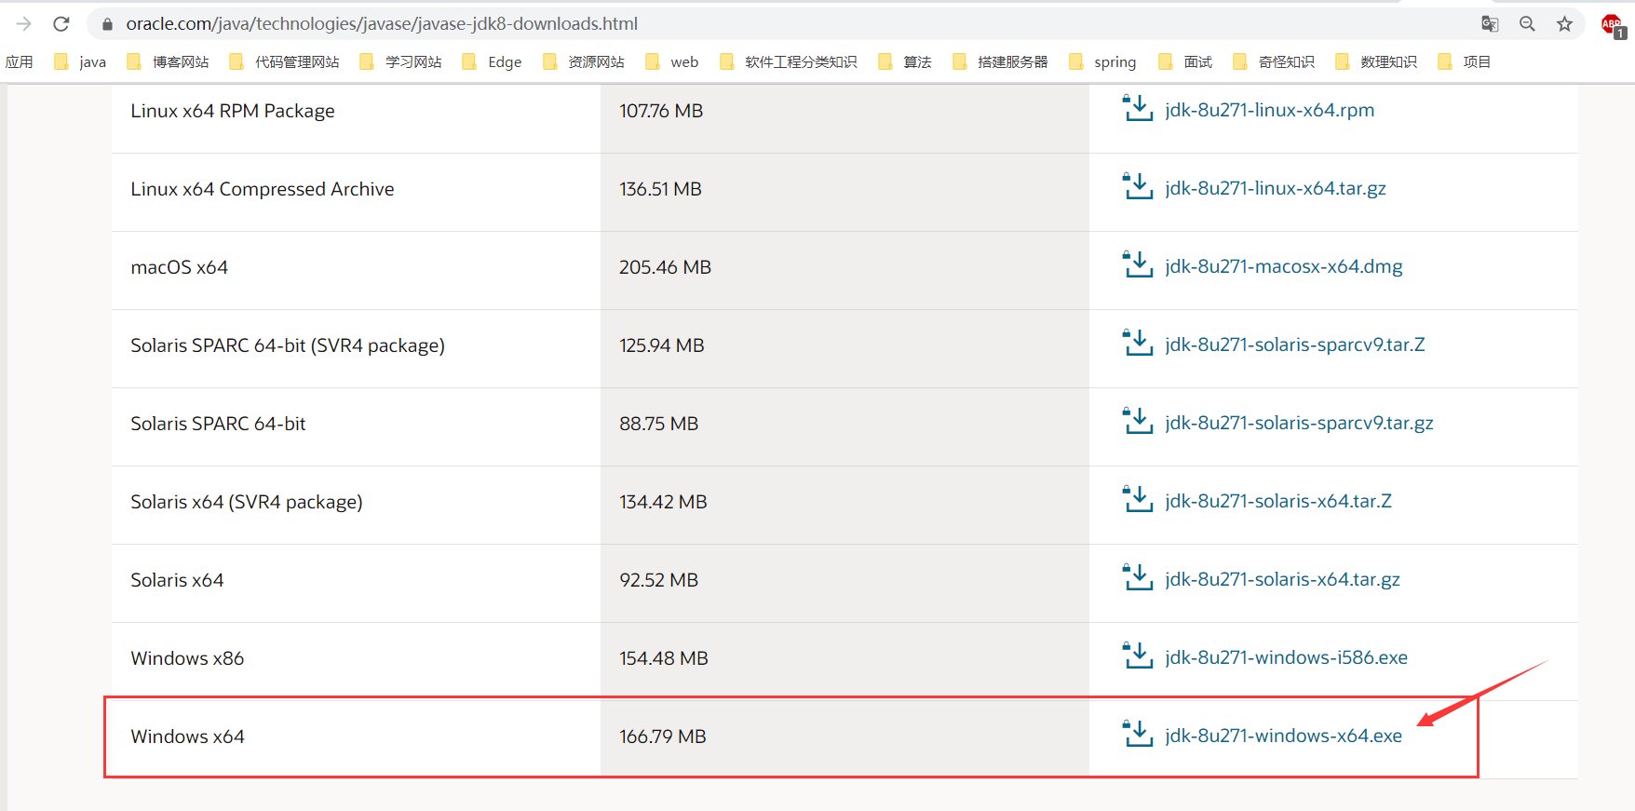
Task: Download jdk-8u271-solaris-x64.tar.Z link
Action: [x=1278, y=501]
